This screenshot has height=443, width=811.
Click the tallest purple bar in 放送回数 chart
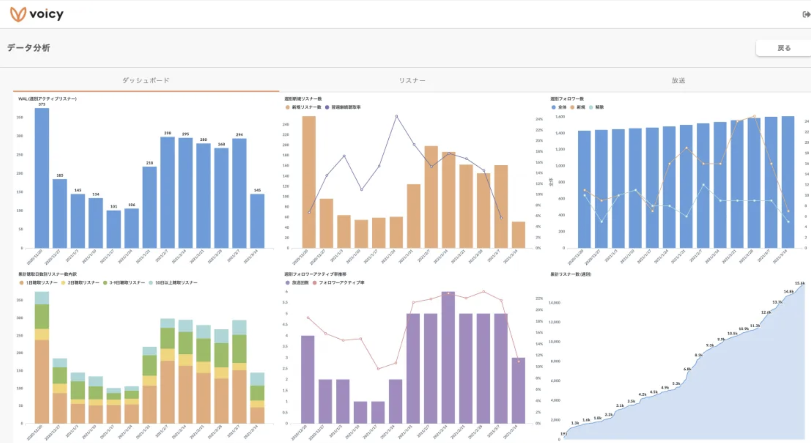[448, 357]
